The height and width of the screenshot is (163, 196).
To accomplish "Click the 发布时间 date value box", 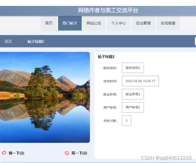I will [x=140, y=81].
